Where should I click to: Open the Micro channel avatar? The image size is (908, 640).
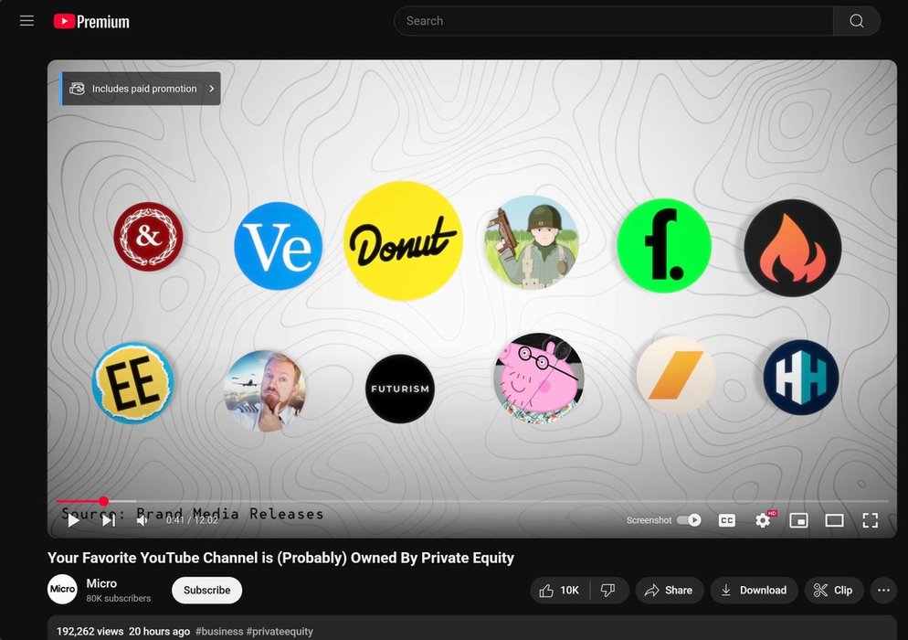point(62,589)
